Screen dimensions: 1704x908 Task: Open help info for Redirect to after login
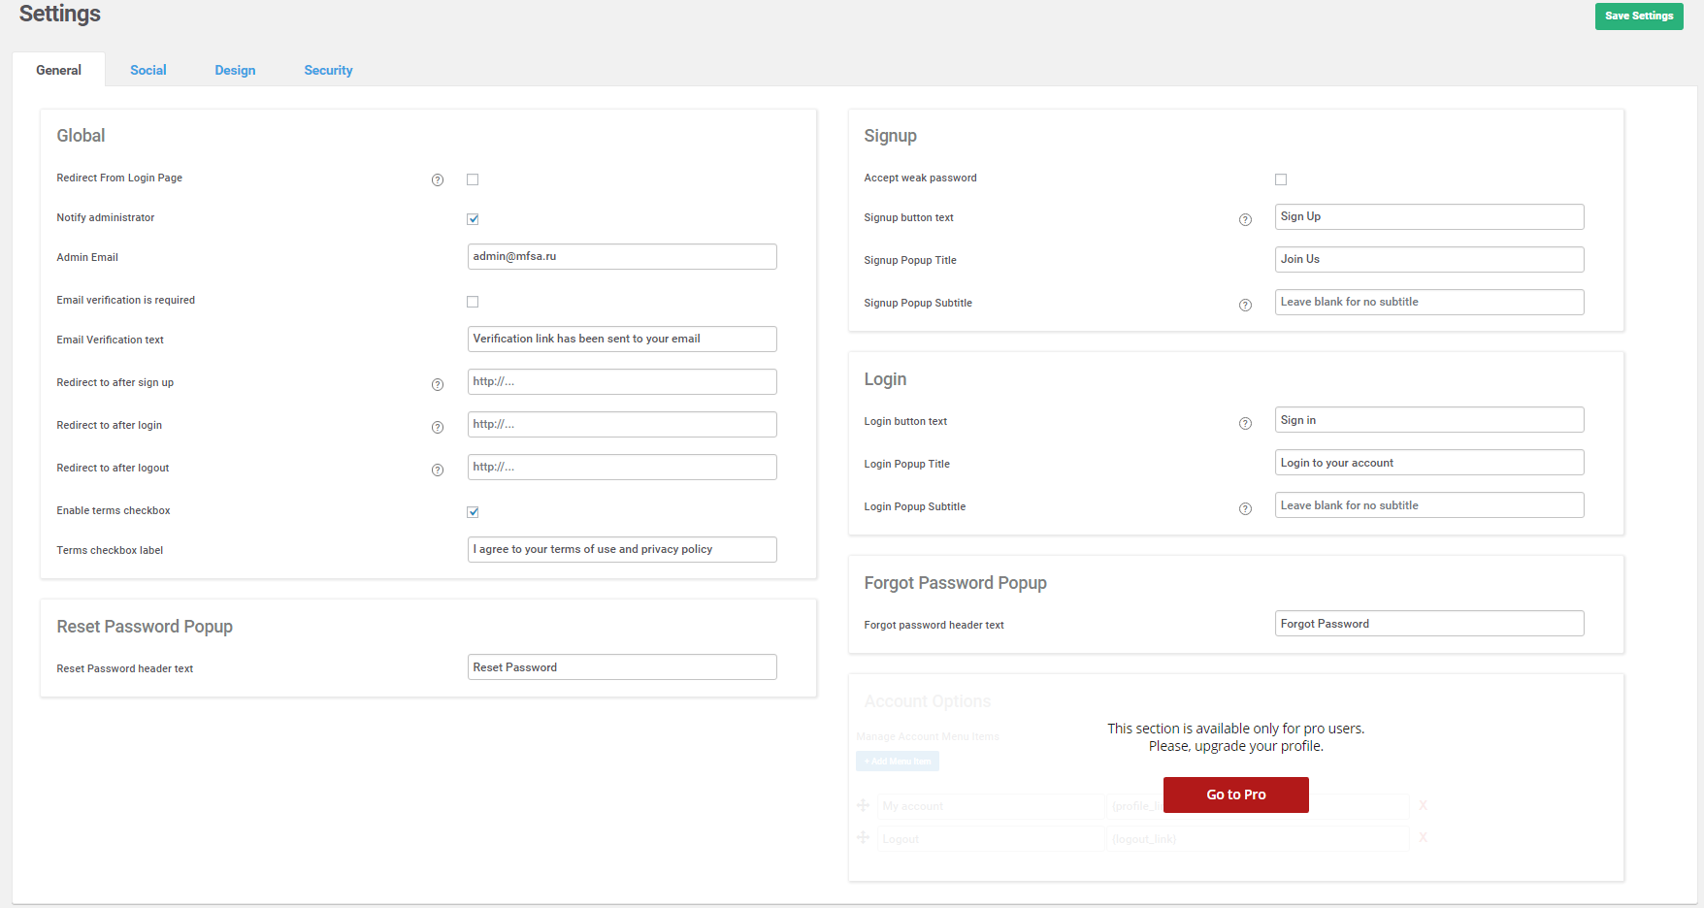pos(438,427)
